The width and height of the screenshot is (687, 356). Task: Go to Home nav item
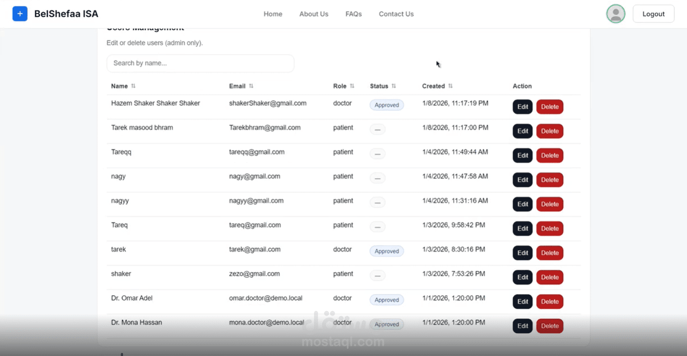(273, 14)
